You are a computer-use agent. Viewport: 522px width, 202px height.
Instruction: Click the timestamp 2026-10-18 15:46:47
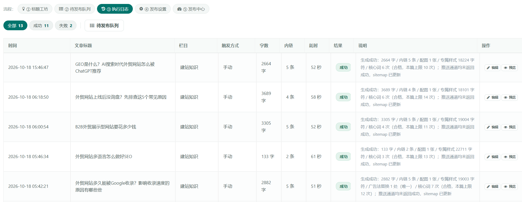point(28,67)
